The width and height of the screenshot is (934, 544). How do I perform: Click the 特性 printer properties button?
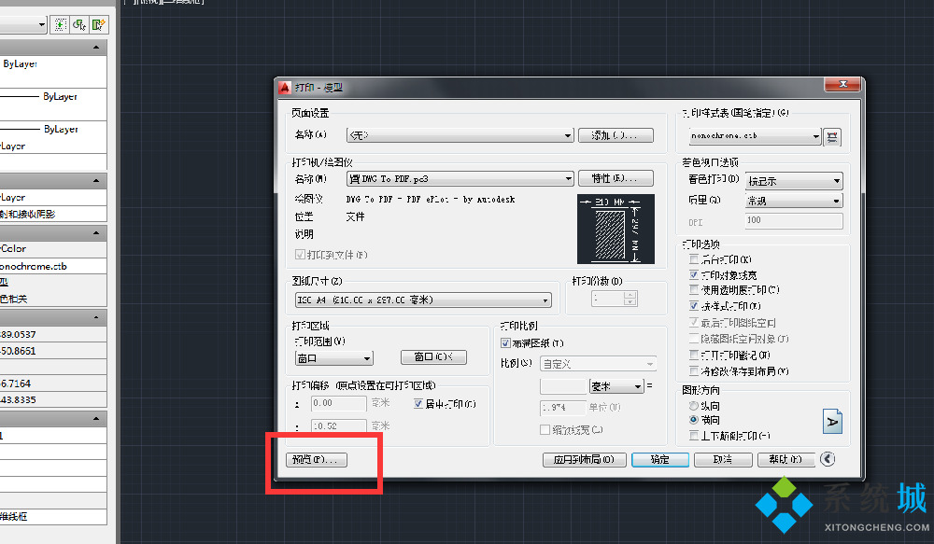[615, 178]
